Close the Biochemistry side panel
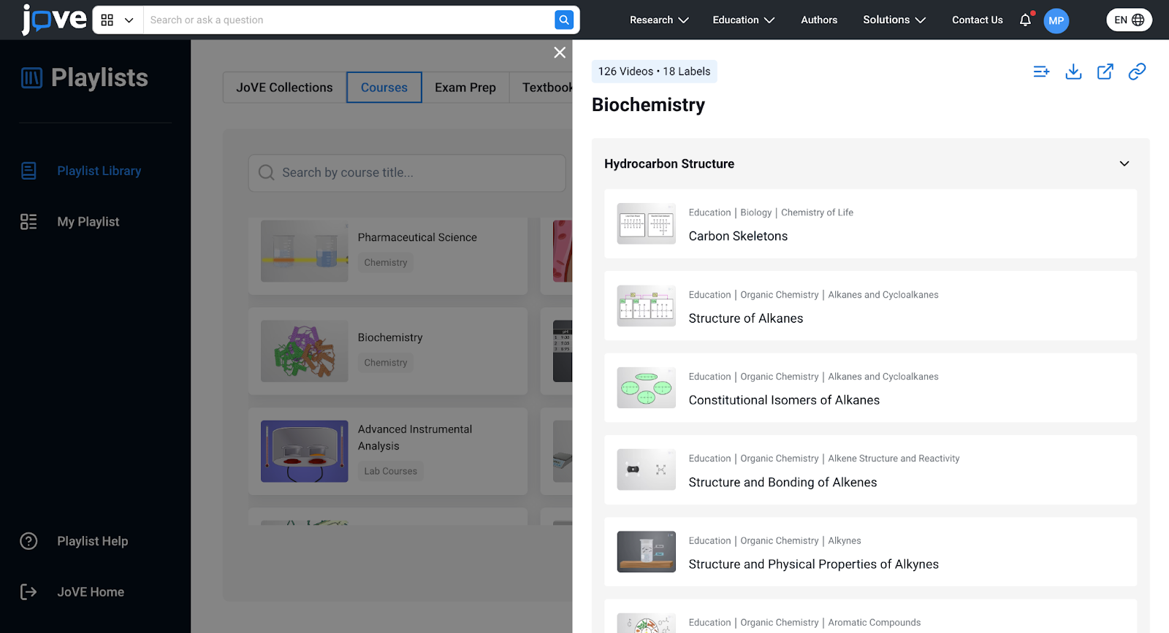This screenshot has width=1169, height=633. (560, 53)
